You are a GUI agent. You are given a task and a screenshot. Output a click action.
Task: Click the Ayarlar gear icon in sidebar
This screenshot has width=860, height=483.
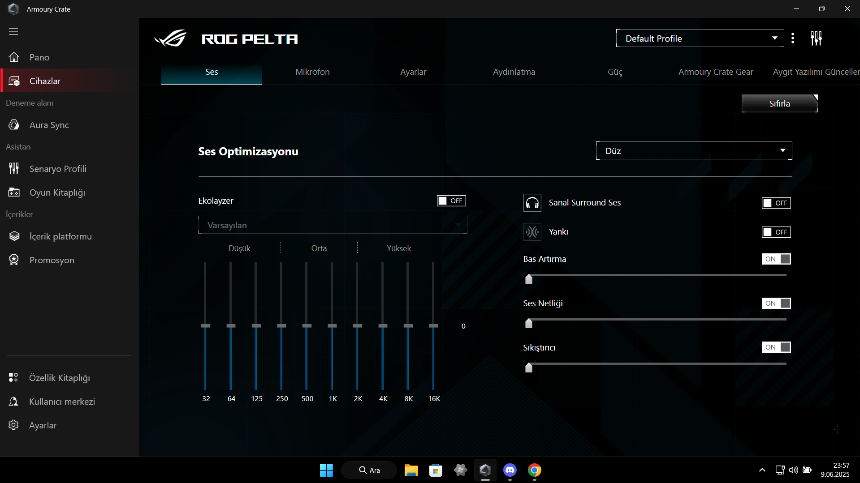pos(13,425)
